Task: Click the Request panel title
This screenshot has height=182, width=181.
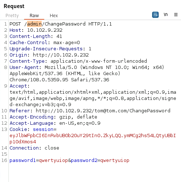Action: click(x=14, y=6)
